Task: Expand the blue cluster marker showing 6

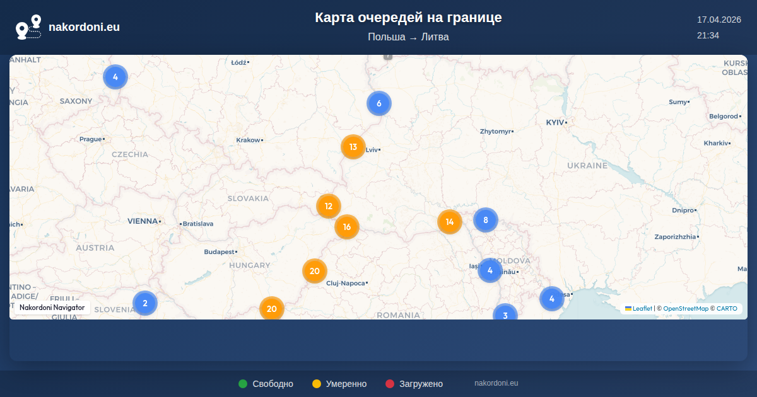Action: pos(379,103)
